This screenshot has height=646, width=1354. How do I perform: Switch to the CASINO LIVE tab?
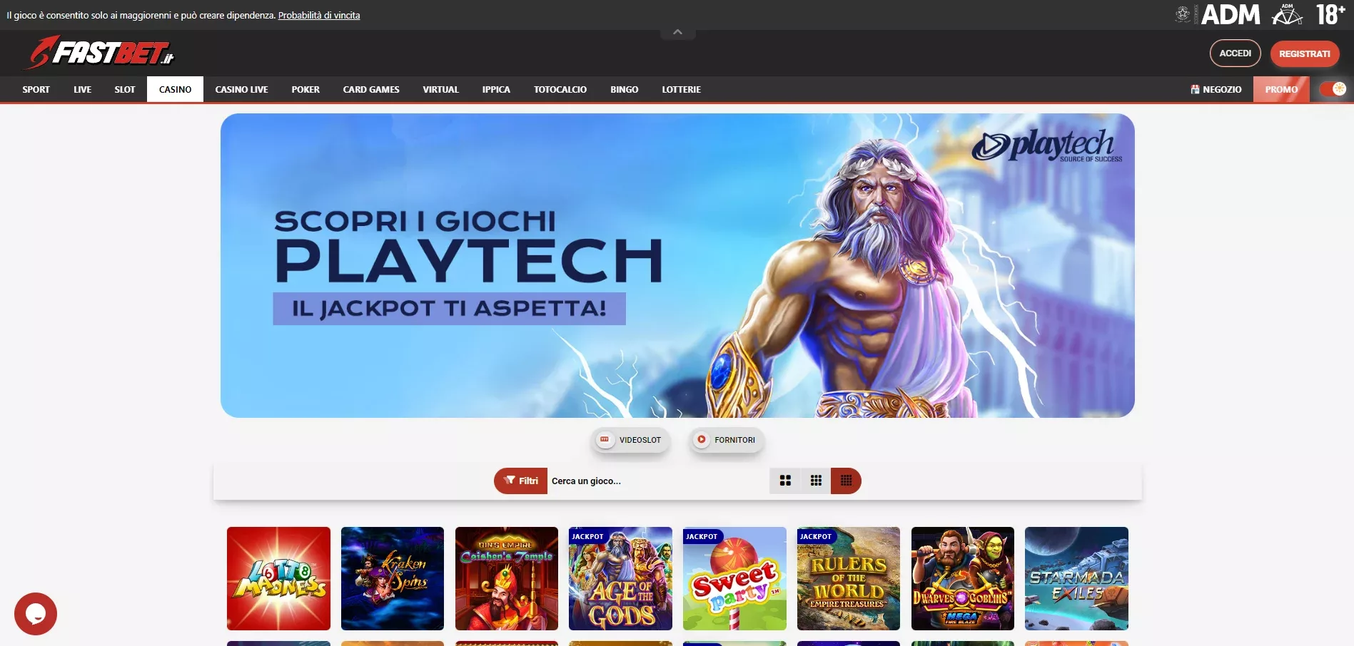click(x=241, y=89)
